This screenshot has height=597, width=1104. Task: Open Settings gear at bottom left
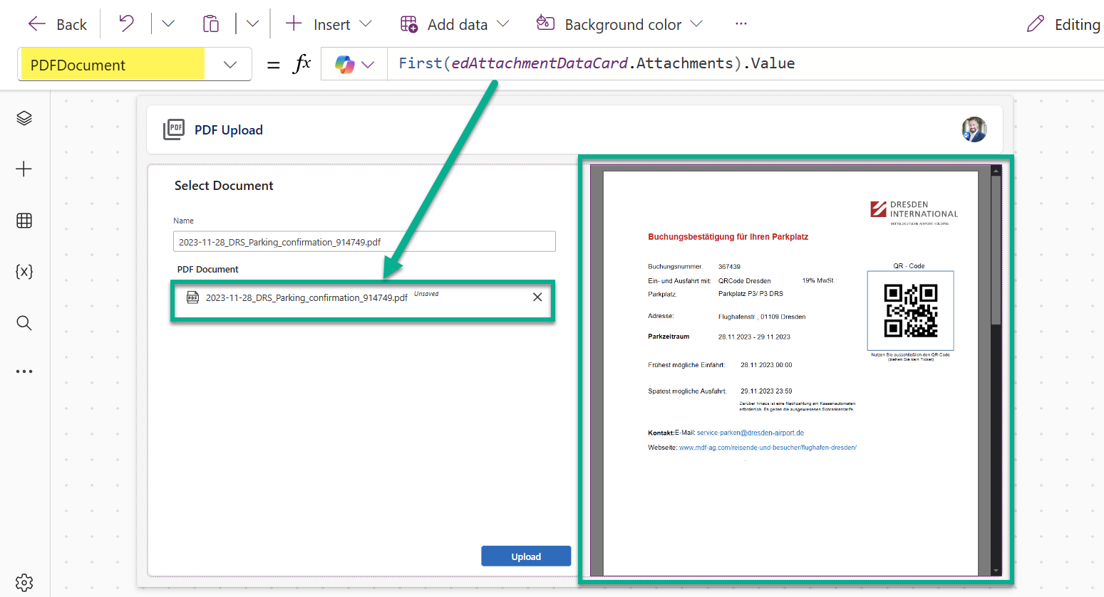coord(24,582)
